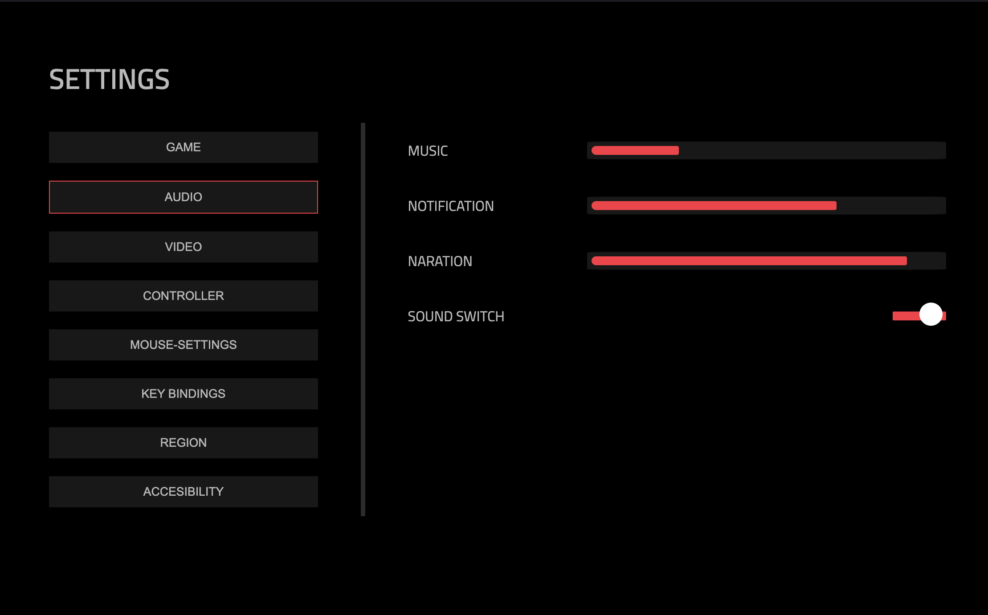Viewport: 988px width, 615px height.
Task: Adjust the MUSIC volume slider
Action: (678, 150)
